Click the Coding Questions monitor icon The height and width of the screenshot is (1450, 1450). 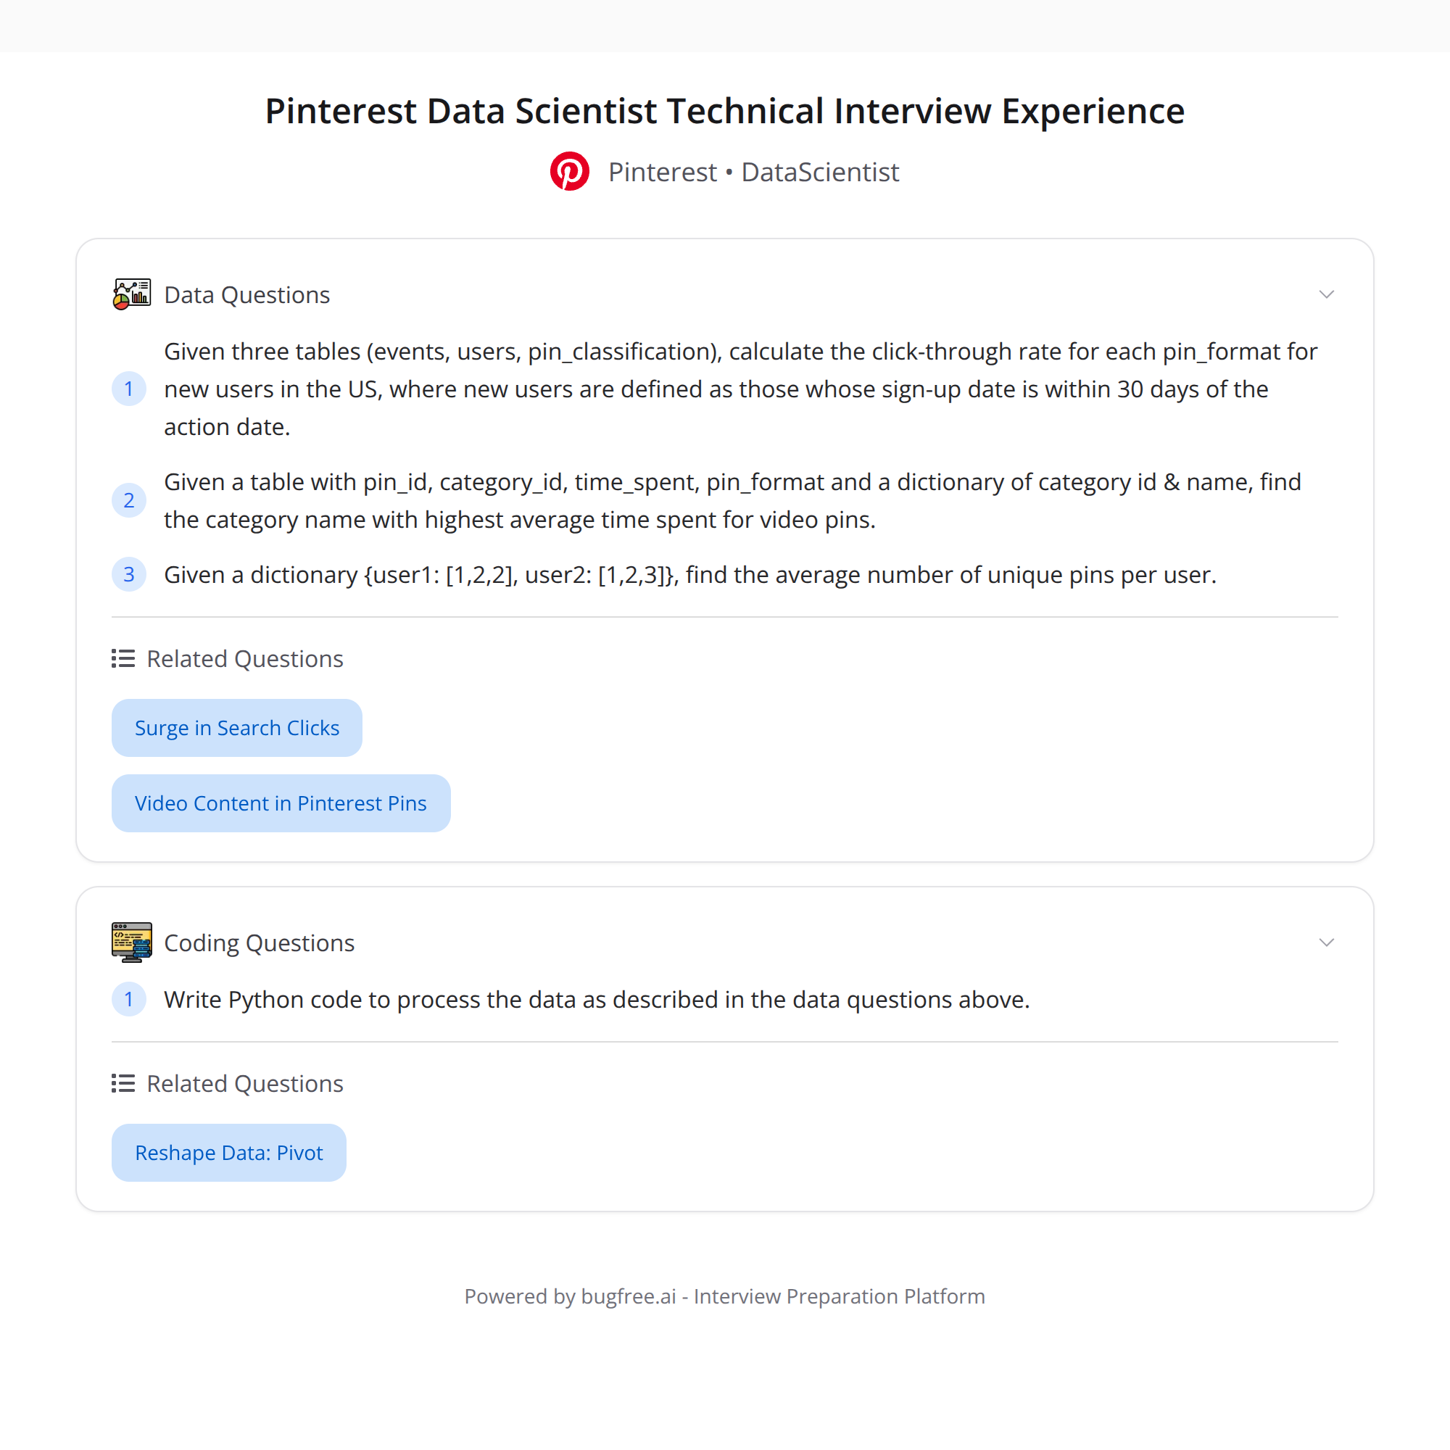131,942
